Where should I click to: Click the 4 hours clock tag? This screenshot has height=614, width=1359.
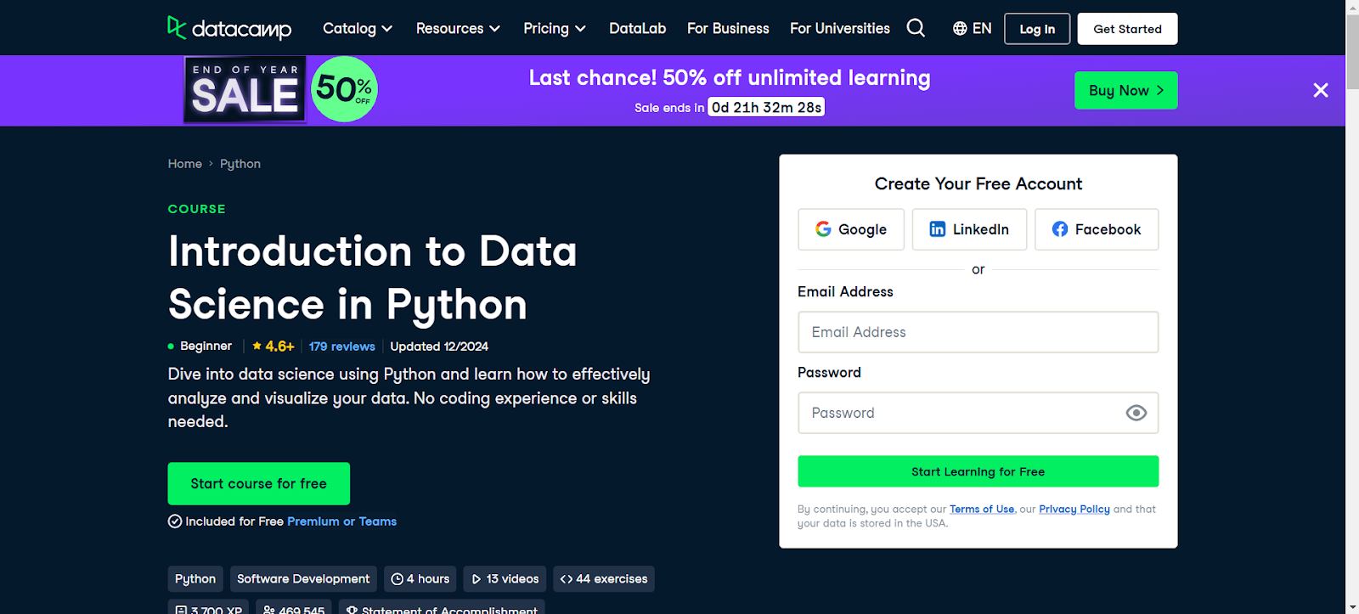click(x=420, y=579)
